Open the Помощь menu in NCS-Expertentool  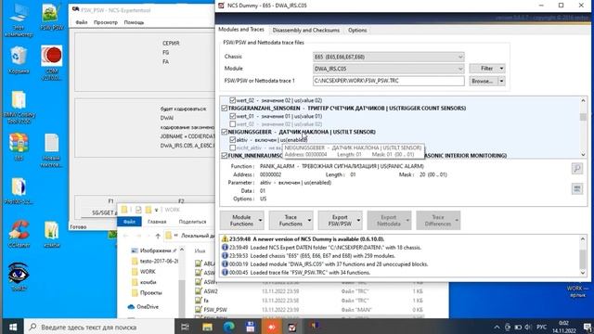point(134,22)
